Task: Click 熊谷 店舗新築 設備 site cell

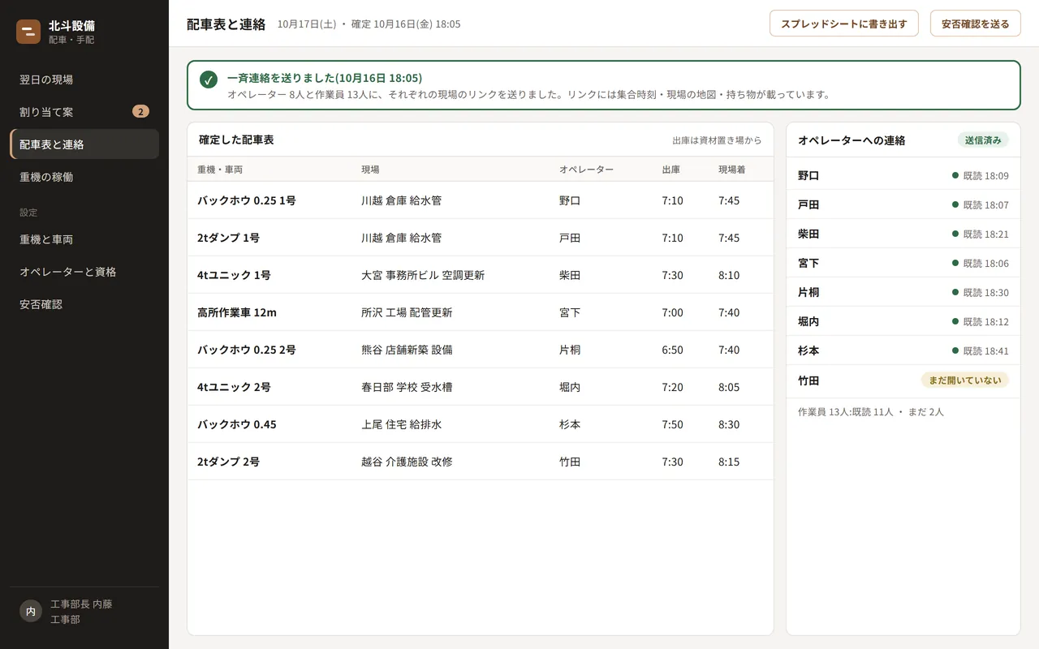Action: click(x=407, y=350)
